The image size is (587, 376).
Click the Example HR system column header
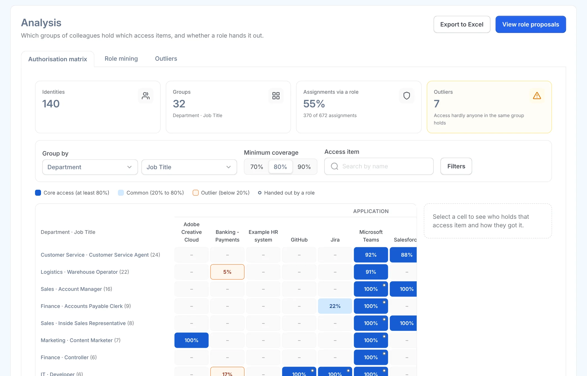click(263, 236)
